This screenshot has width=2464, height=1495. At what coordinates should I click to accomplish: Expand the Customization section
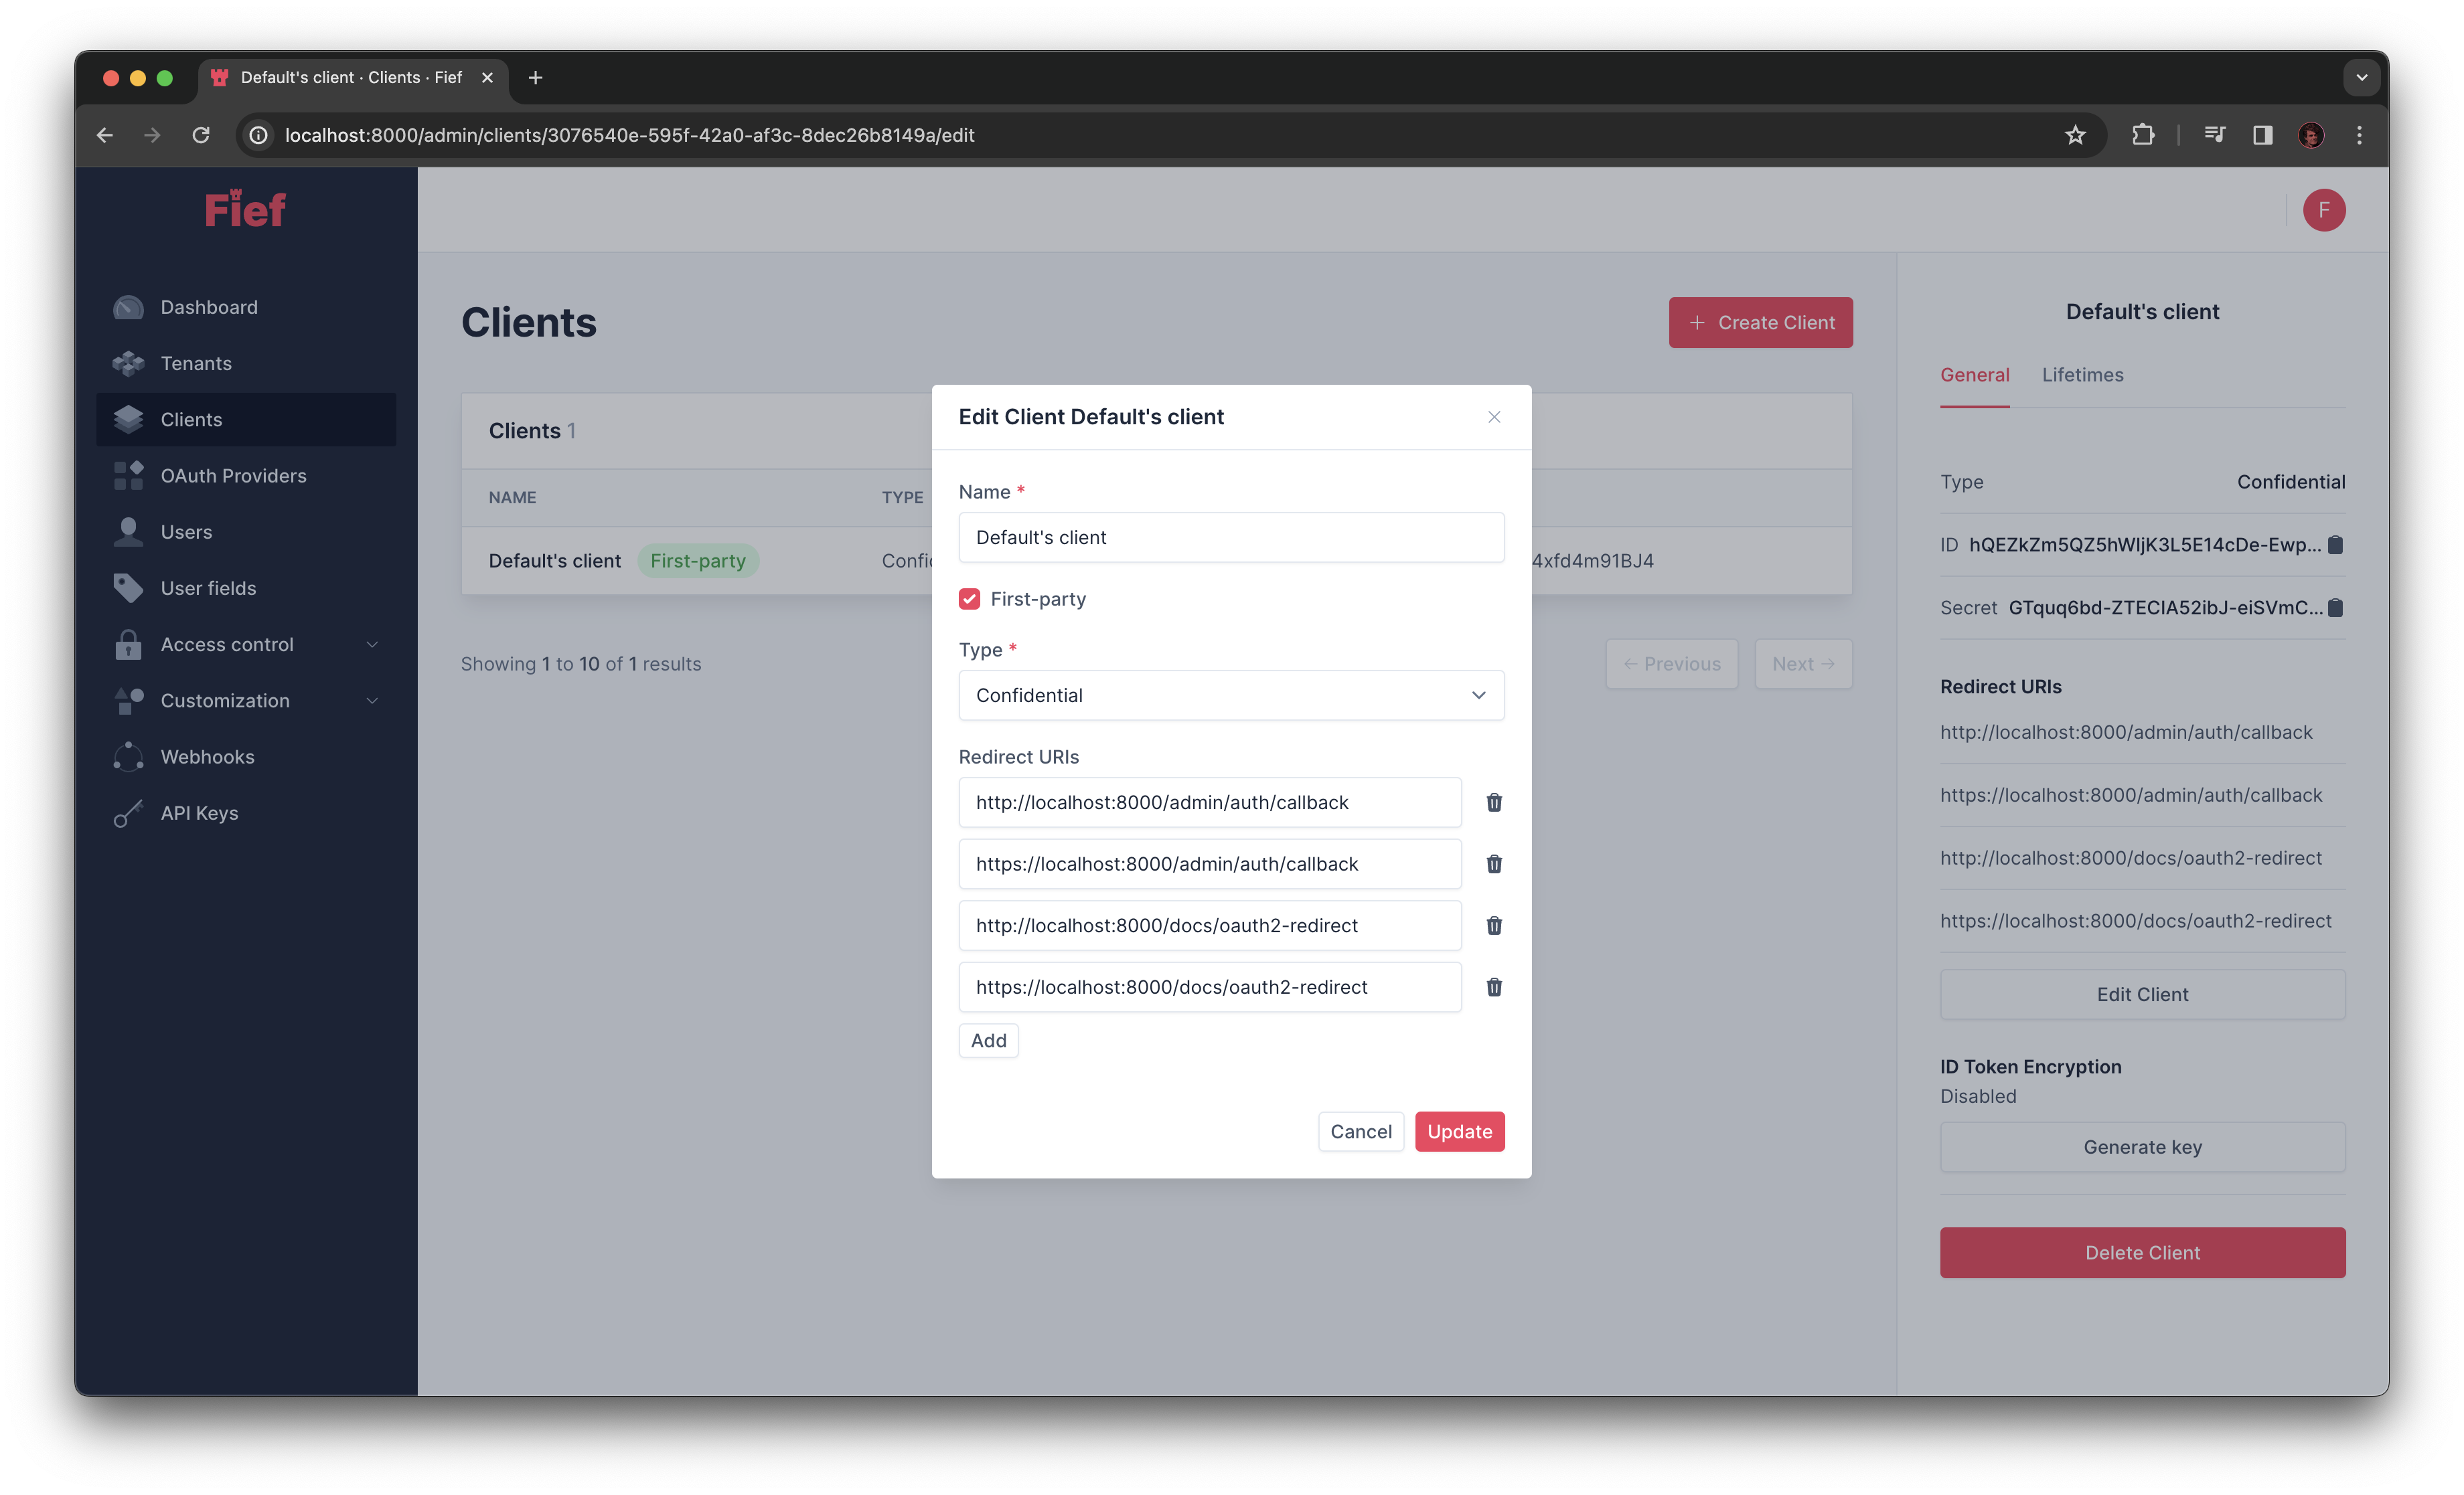225,701
